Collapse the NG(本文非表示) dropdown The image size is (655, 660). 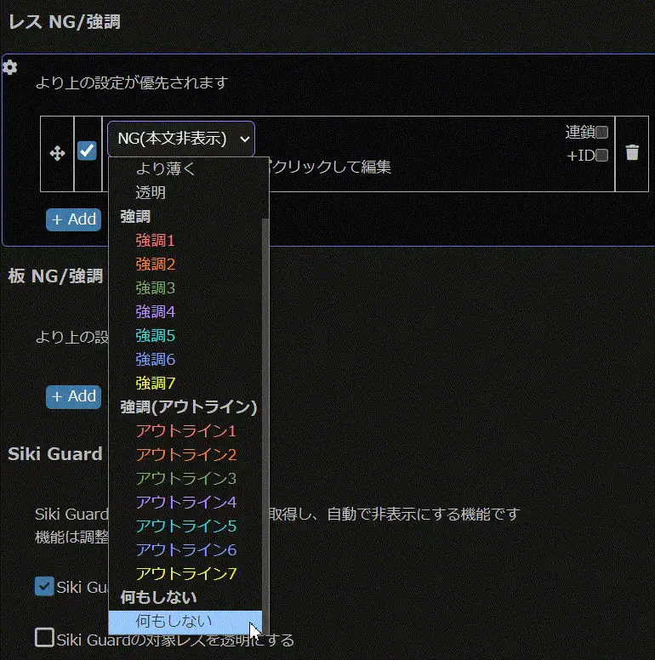181,139
